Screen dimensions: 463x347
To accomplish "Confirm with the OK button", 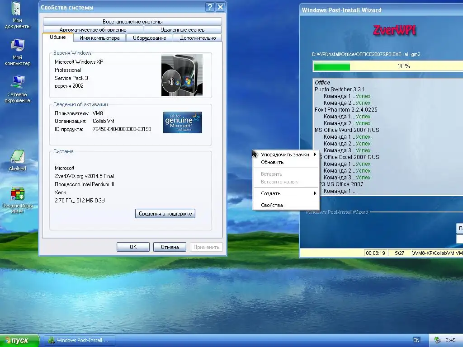I will point(133,247).
